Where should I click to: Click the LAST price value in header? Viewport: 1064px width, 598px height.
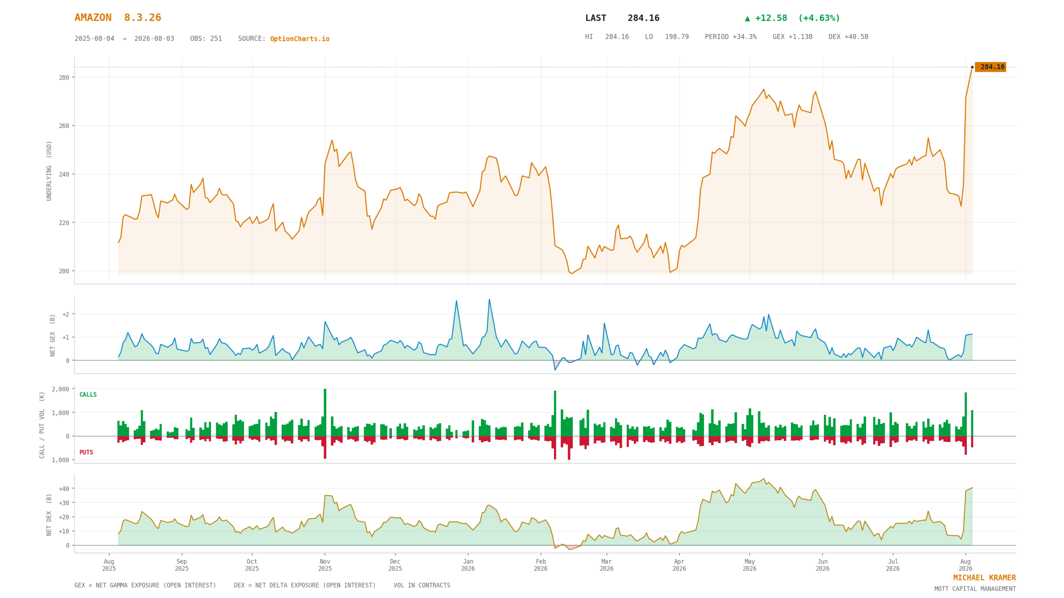(643, 18)
